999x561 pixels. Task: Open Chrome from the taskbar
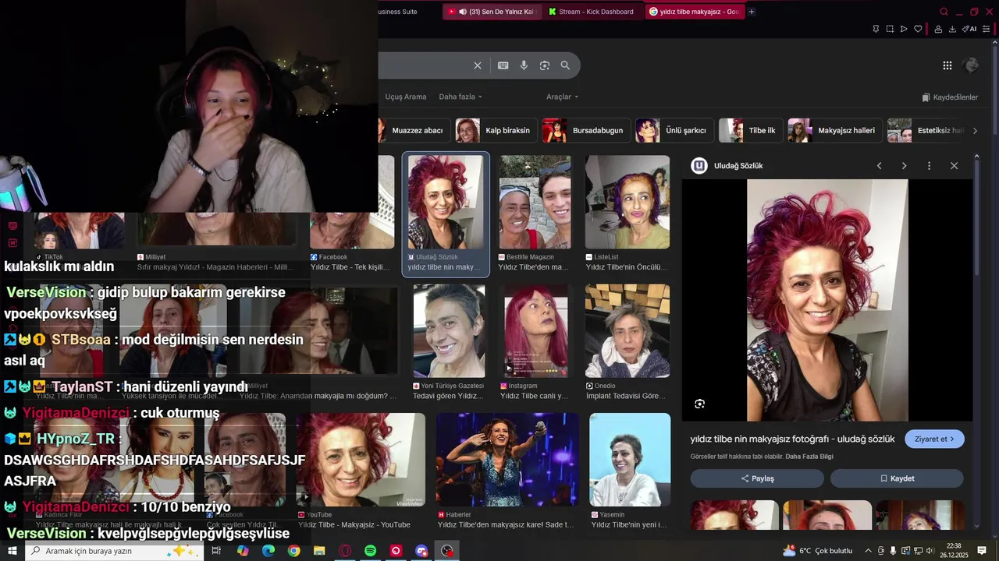click(293, 551)
